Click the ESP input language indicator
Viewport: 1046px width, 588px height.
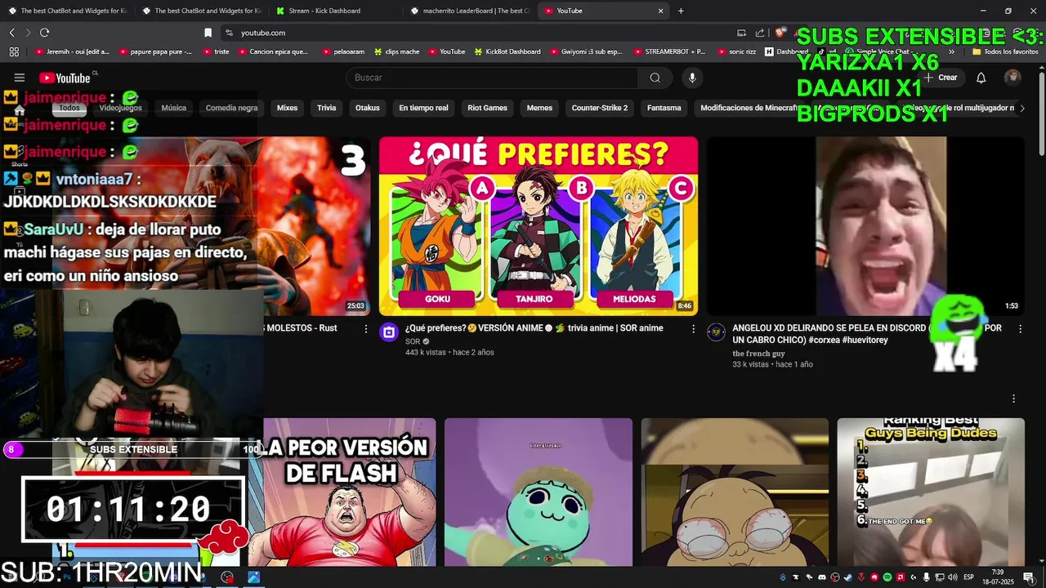968,577
